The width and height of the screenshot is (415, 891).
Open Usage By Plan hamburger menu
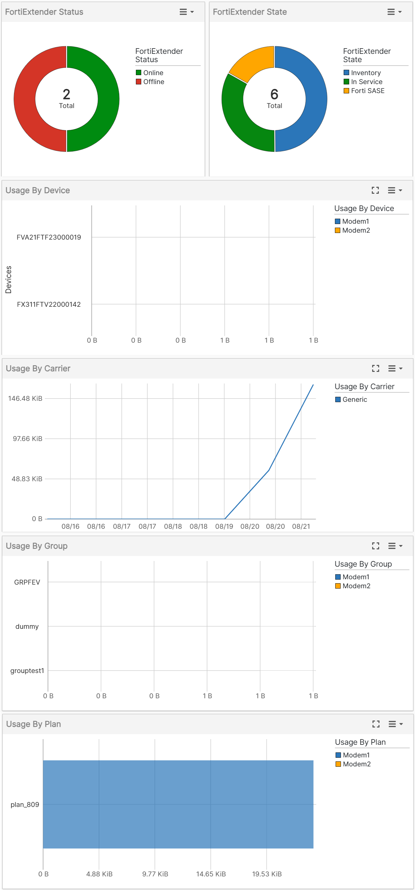coord(395,724)
